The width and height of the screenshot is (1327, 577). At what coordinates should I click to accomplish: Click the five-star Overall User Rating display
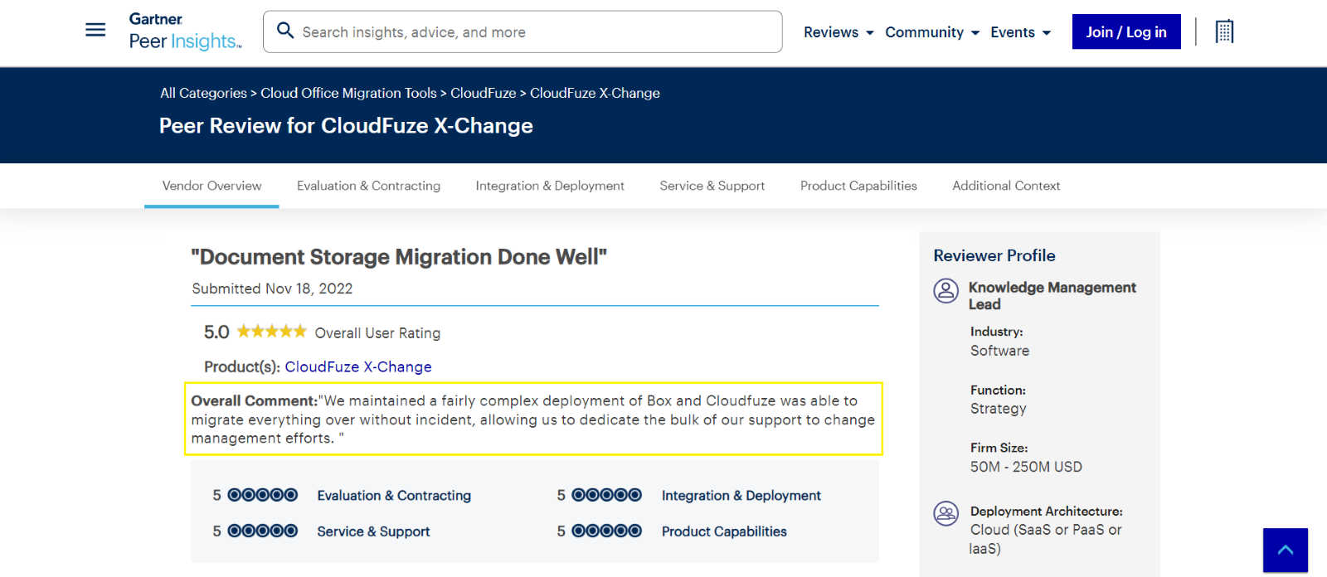coord(270,331)
